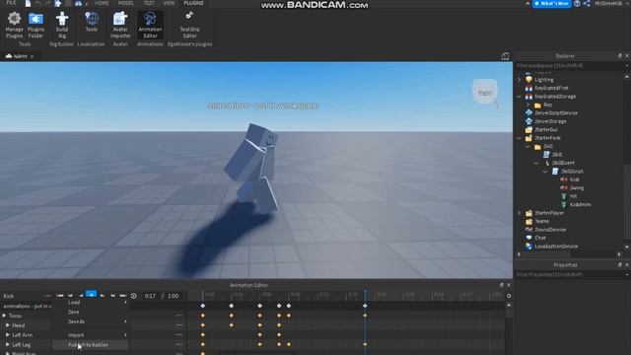The image size is (631, 355).
Task: Expand StarterPlayer in Explorer
Action: pos(520,213)
